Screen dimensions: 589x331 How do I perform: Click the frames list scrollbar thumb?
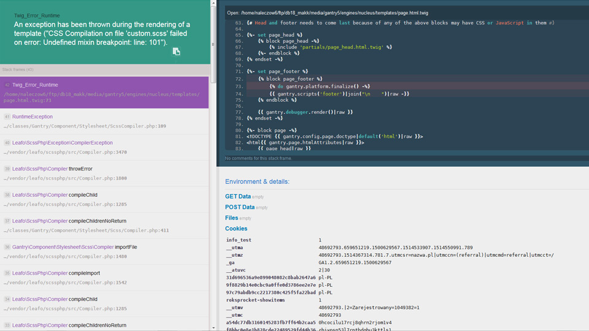pos(214,44)
